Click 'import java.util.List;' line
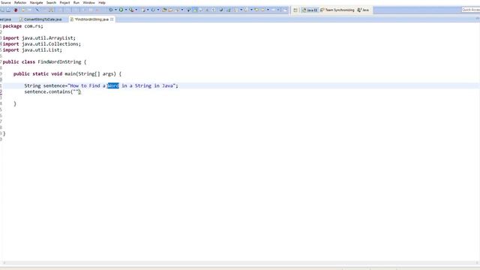This screenshot has height=270, width=480. coord(32,50)
